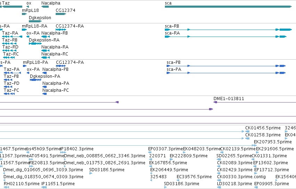296x189 pixels.
Task: Click the Taz-RA transcript label
Action: click(x=10, y=33)
